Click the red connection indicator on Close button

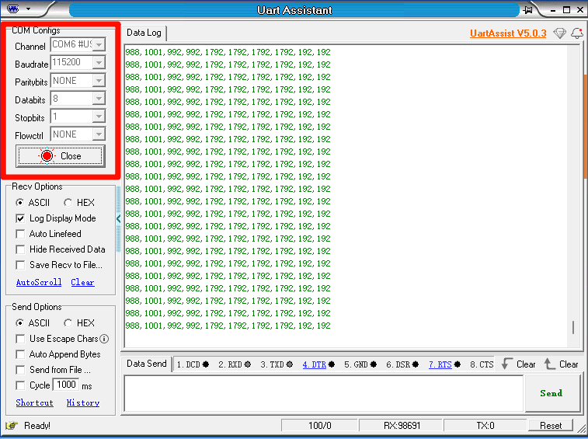(x=47, y=155)
